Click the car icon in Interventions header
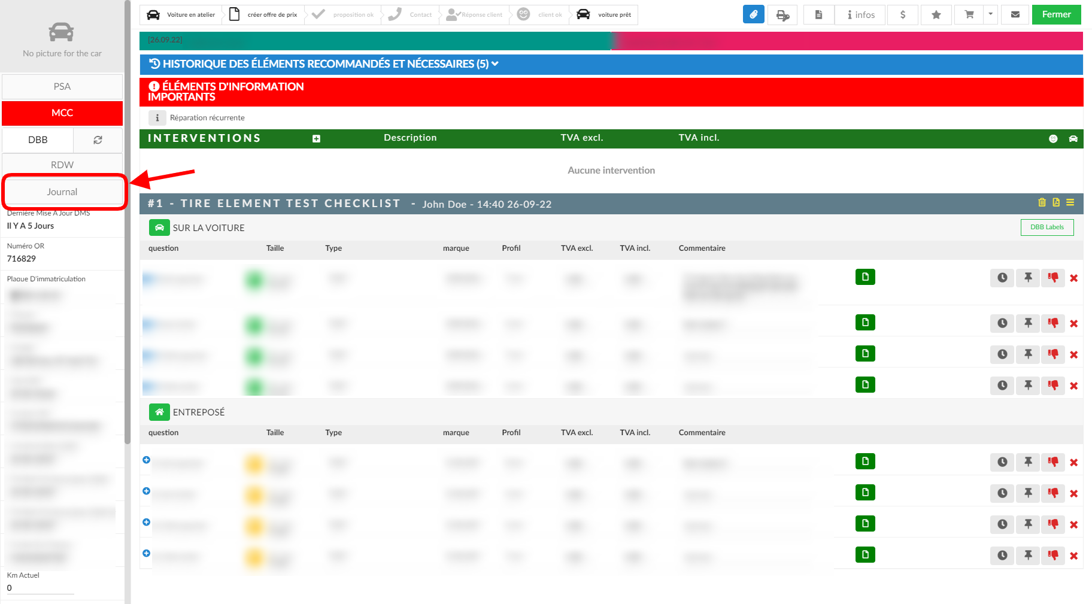Image resolution: width=1092 pixels, height=604 pixels. click(1073, 139)
